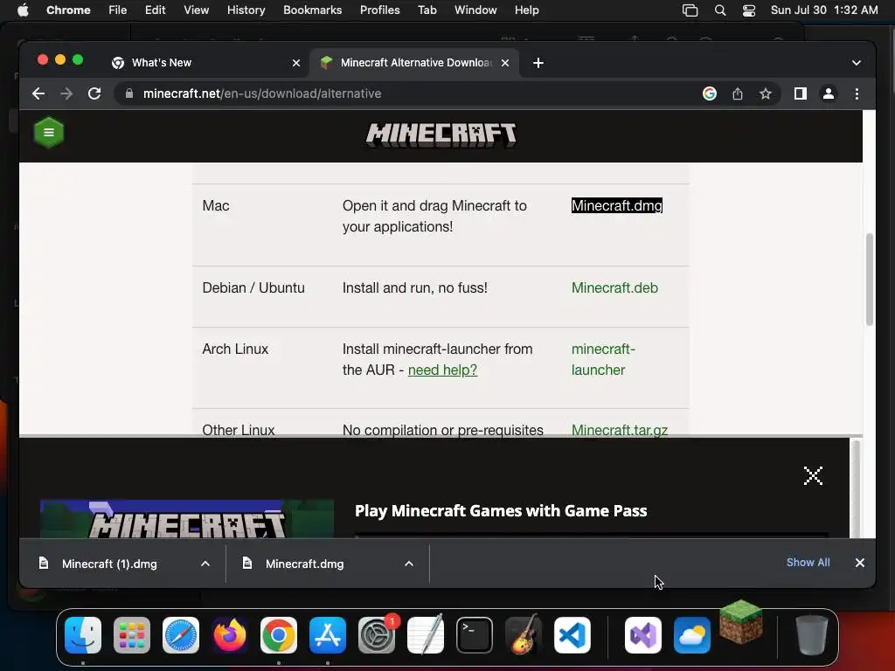
Task: Close the What's New tab
Action: (x=296, y=63)
